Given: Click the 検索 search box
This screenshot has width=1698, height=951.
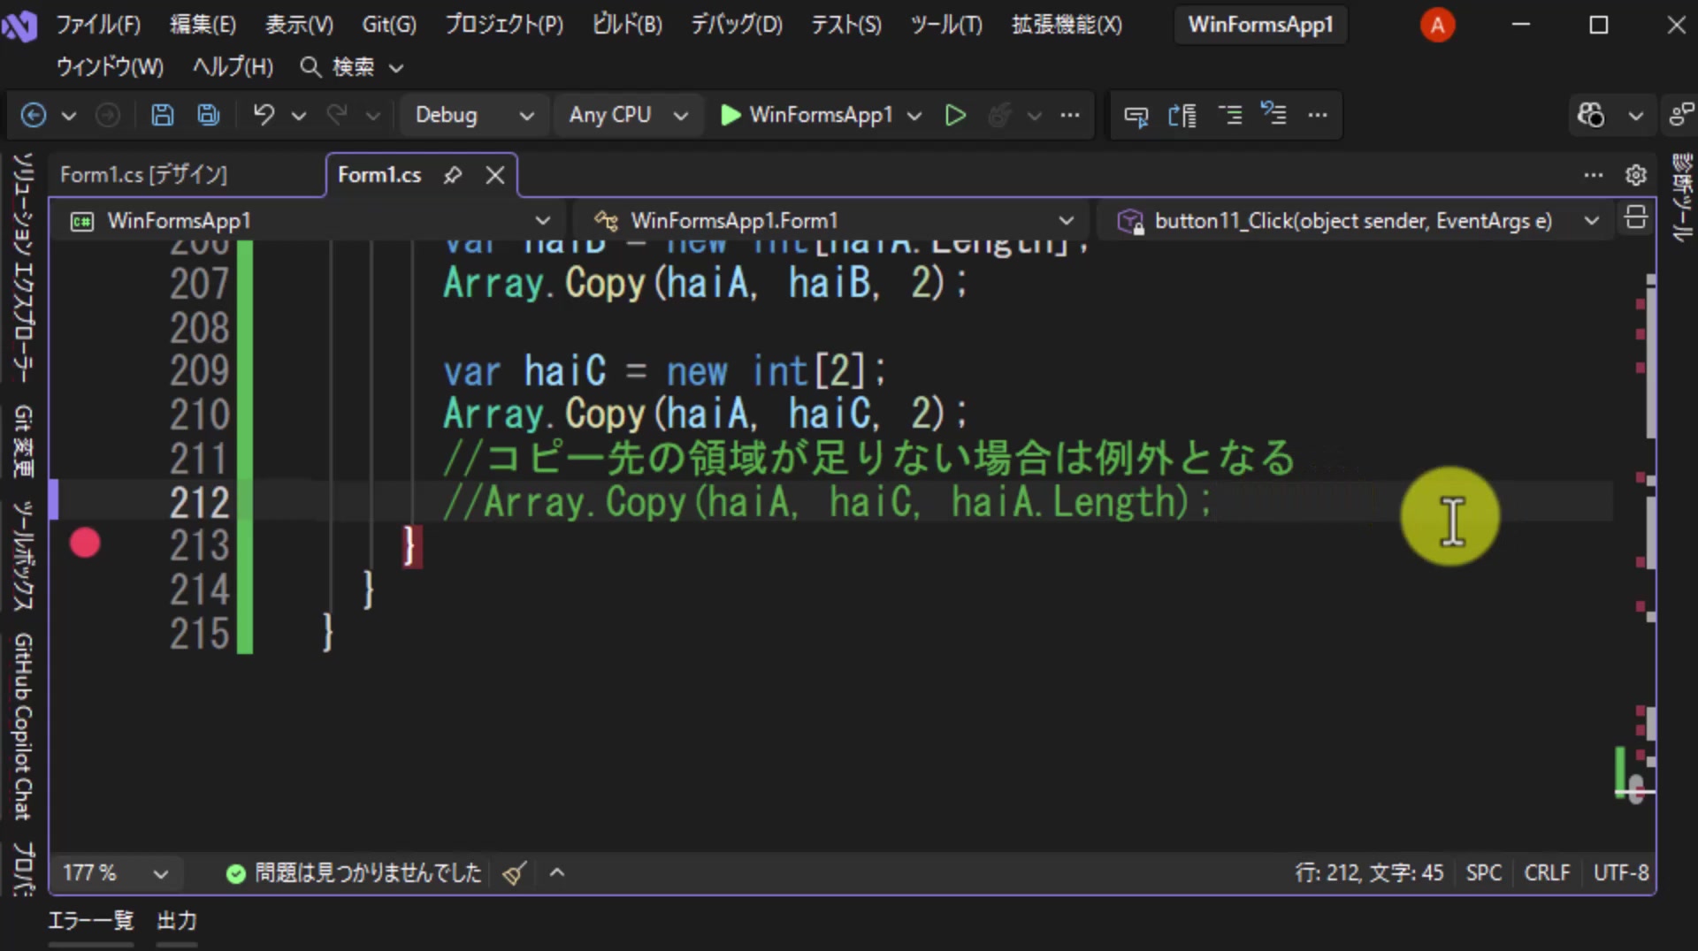Looking at the screenshot, I should 352,67.
